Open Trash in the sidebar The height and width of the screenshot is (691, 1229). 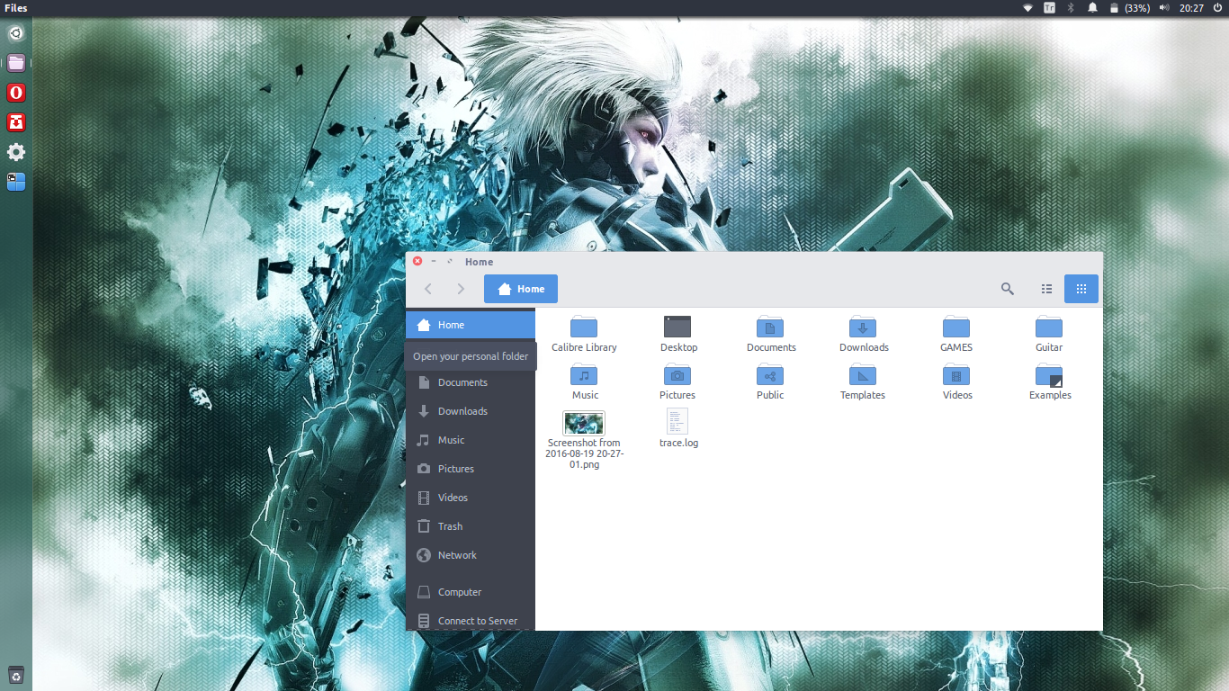(x=471, y=526)
